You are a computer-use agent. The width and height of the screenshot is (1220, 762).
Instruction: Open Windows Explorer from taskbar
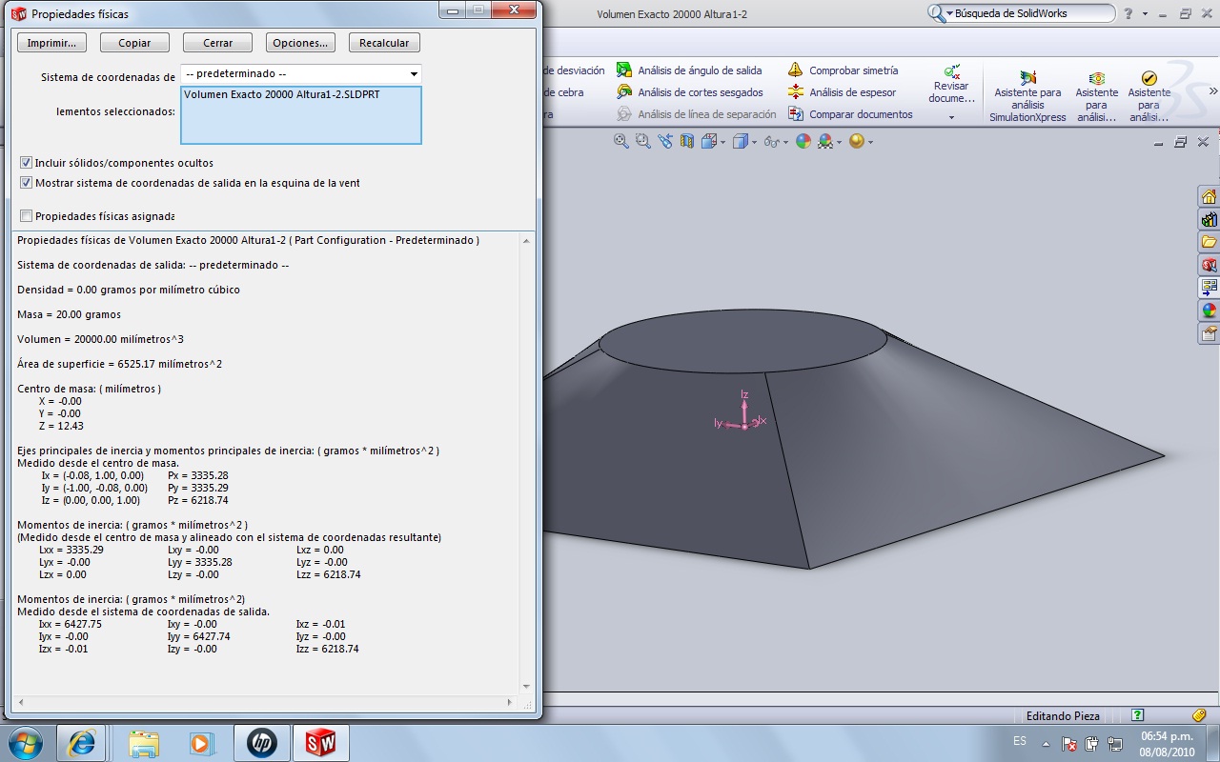(143, 743)
